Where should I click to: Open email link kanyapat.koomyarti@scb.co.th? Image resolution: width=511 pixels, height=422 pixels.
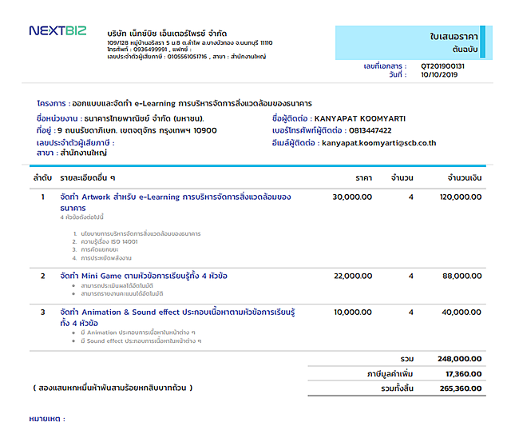pyautogui.click(x=378, y=143)
